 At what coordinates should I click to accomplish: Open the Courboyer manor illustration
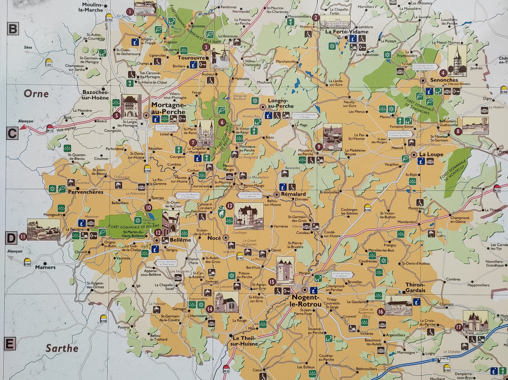click(x=248, y=216)
